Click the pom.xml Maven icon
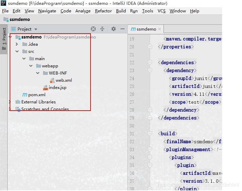Screen dimensions: 242x191 point(25,94)
